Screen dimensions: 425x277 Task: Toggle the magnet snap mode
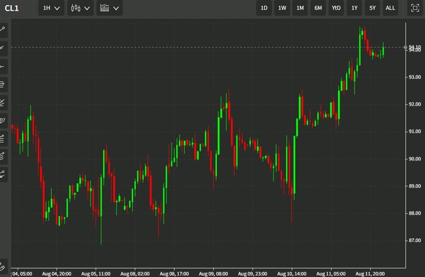click(x=3, y=266)
